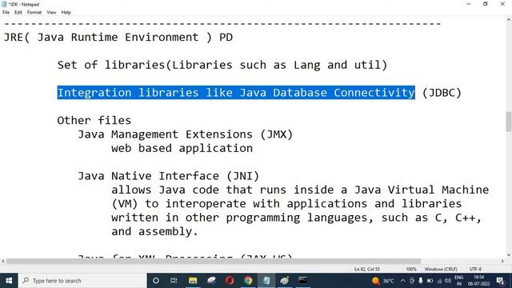Open Command Prompt taskbar icon
Viewport: 512px width, 288px height.
coord(302,281)
